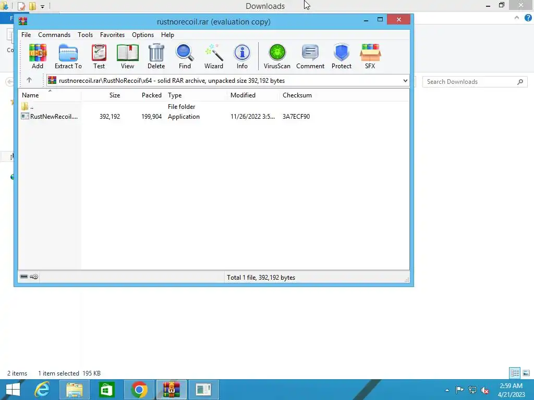Click the Delete trash can icon
This screenshot has width=534, height=400.
click(x=156, y=56)
